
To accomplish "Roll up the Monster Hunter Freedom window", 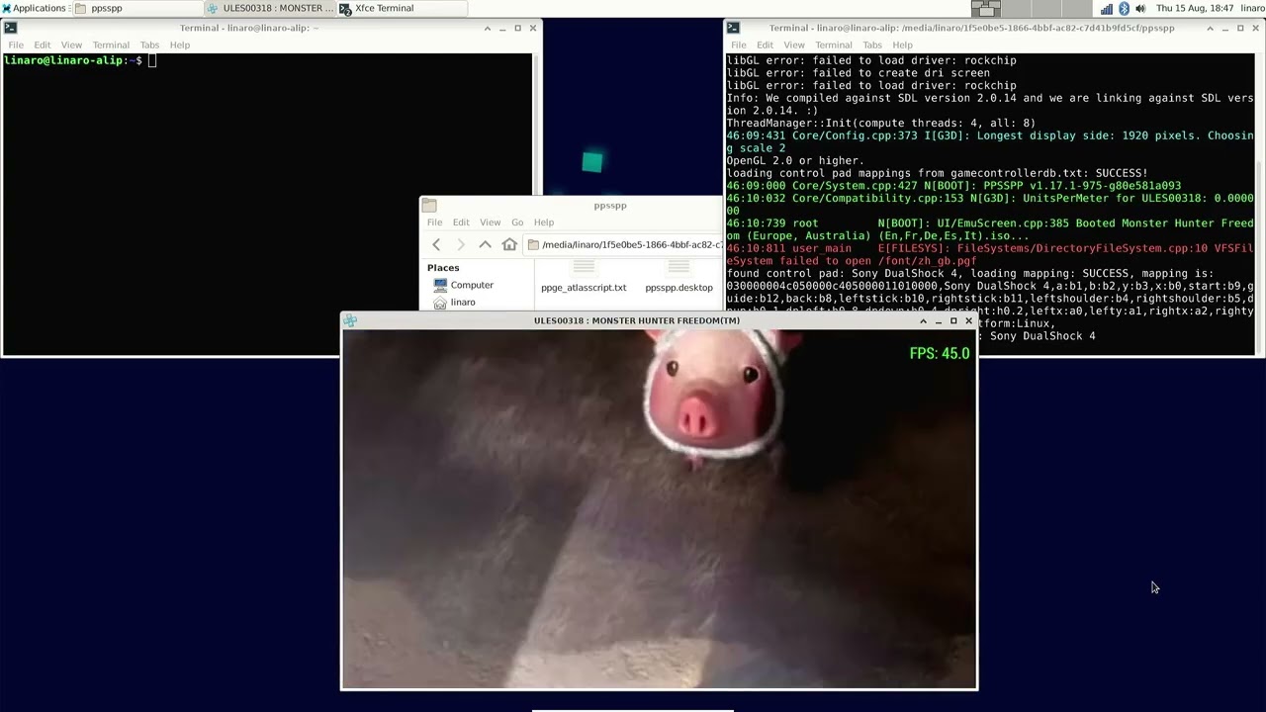I will [x=923, y=320].
